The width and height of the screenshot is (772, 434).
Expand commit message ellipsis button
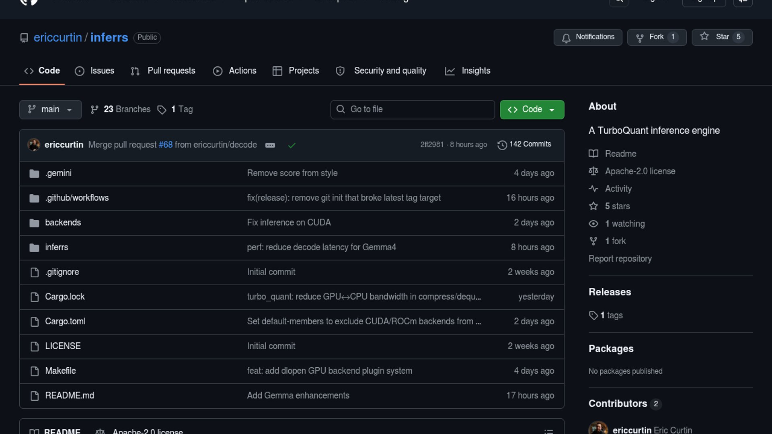[x=270, y=145]
